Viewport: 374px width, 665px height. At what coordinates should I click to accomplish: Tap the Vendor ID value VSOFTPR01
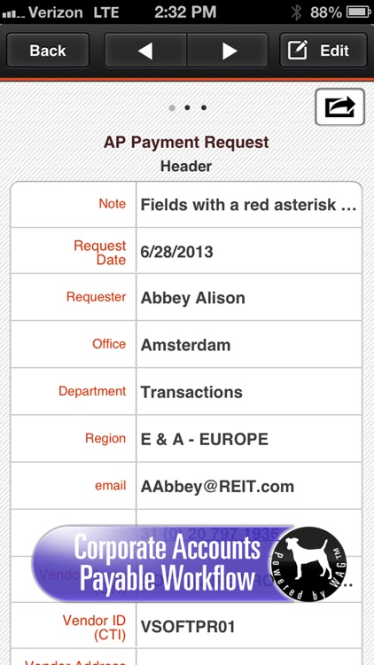(188, 627)
